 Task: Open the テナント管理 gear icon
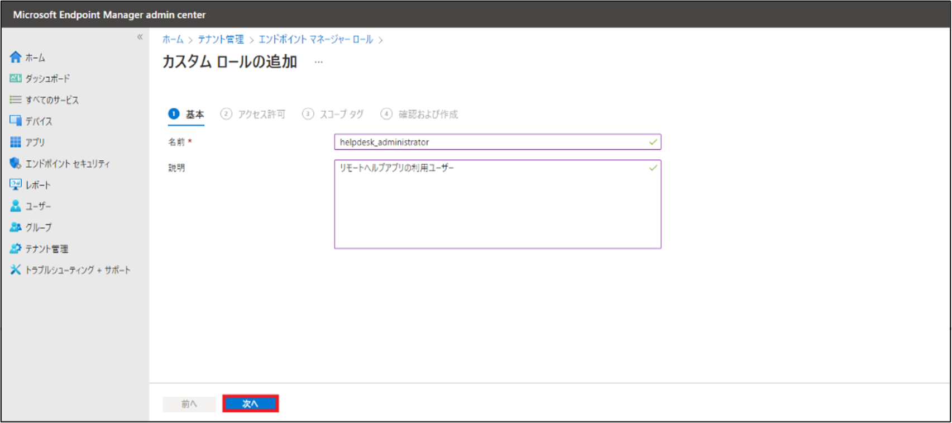click(x=16, y=248)
